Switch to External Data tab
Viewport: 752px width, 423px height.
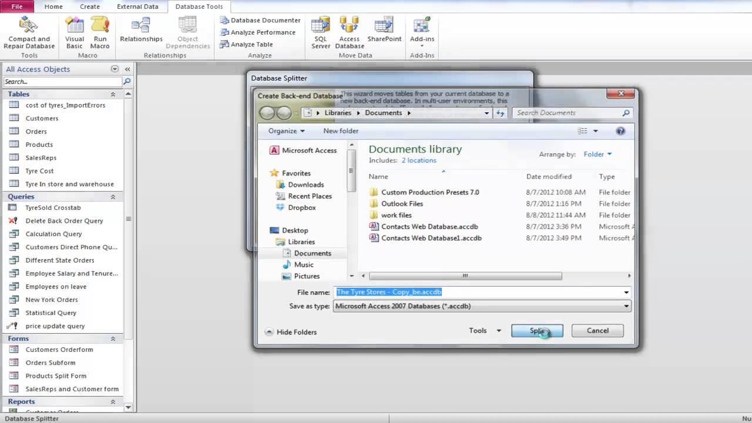(137, 6)
